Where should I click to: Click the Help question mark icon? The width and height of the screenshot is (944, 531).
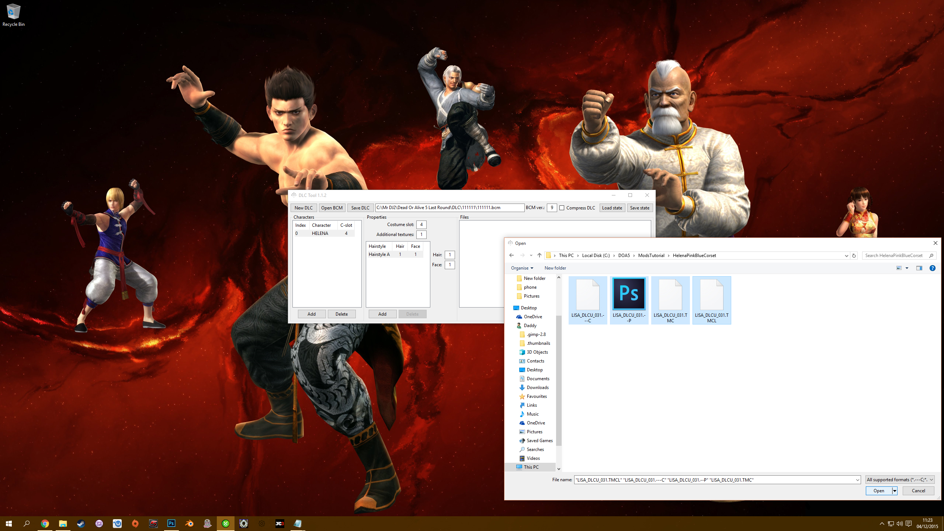(932, 268)
